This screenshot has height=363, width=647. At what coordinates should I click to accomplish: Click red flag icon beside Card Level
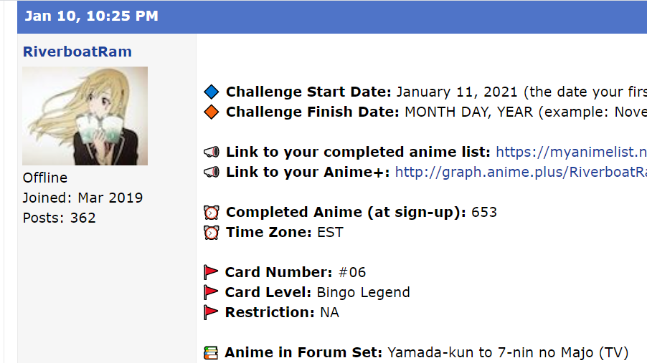coord(211,293)
